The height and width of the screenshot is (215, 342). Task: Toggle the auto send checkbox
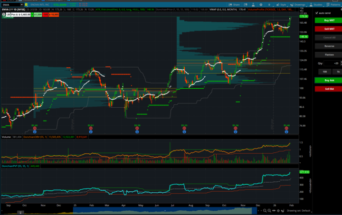coord(316,13)
